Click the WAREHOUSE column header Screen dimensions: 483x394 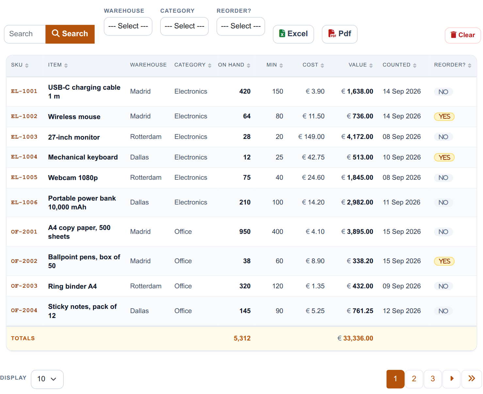[x=148, y=65]
